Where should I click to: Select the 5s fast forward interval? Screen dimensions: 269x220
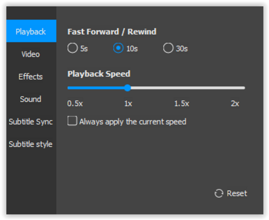[x=72, y=48]
